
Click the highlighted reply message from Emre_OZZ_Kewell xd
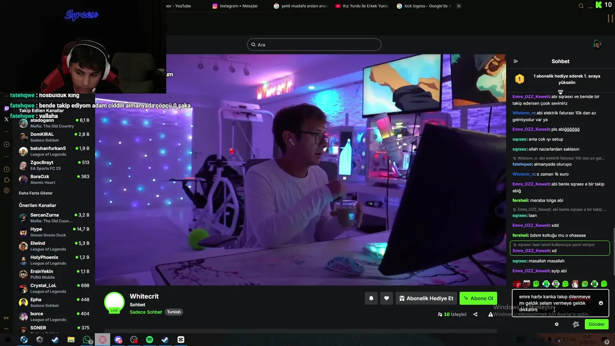click(x=559, y=248)
